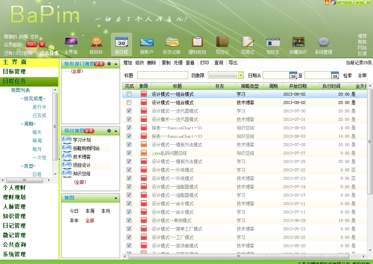Image resolution: width=373 pixels, height=264 pixels.
Task: Collapse the 视图 panel
Action: 116,198
